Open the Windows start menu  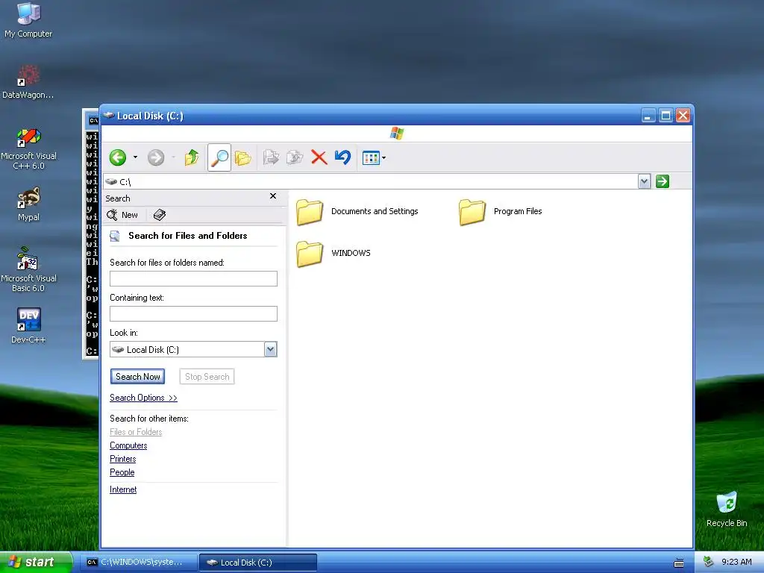[x=36, y=562]
